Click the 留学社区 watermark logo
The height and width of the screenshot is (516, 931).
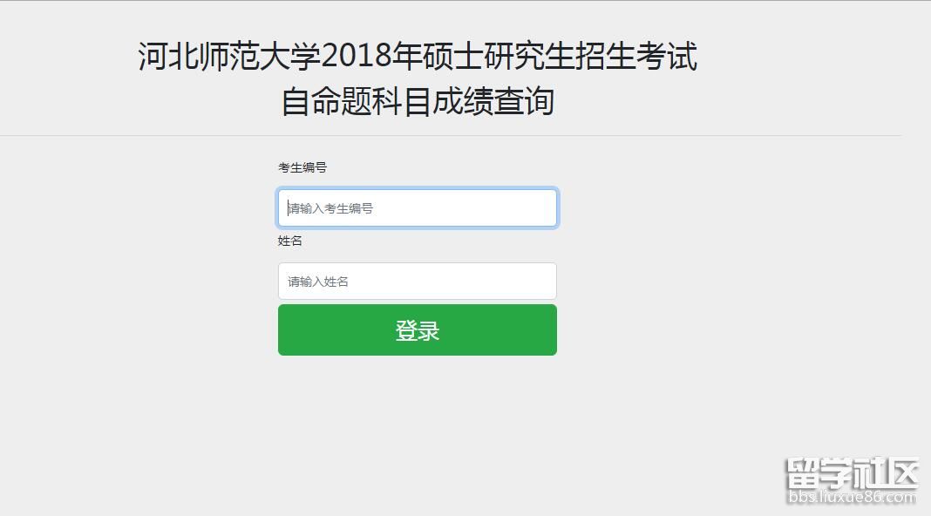tap(852, 474)
